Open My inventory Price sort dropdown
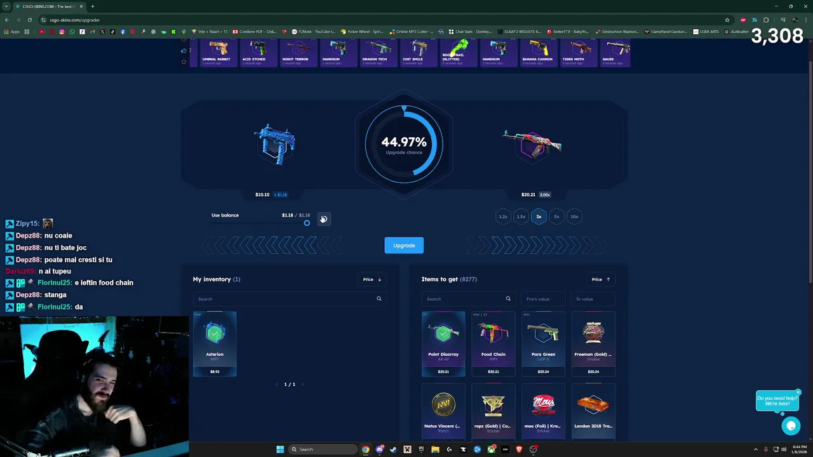The width and height of the screenshot is (813, 457). 372,279
